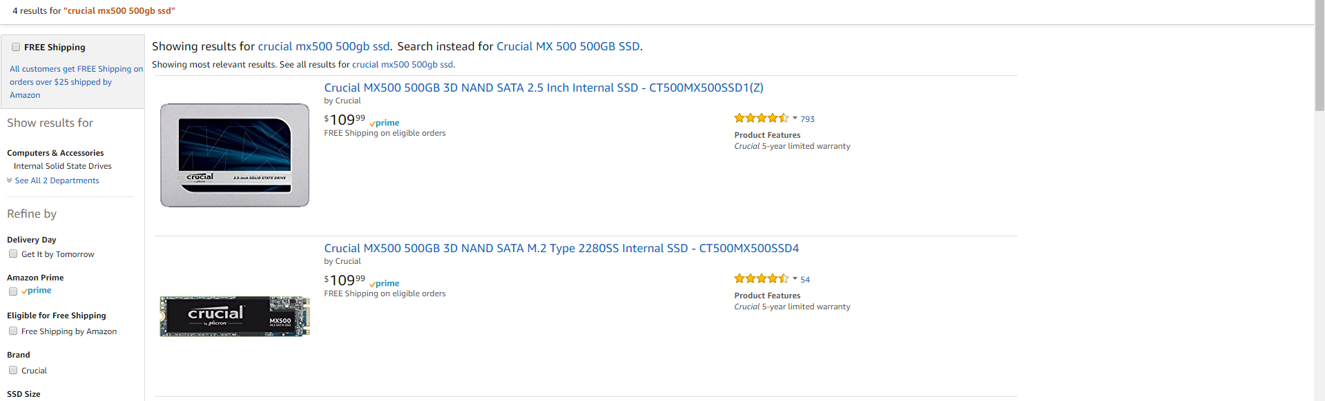The image size is (1325, 401).
Task: Select Internal Solid State Drives category
Action: coord(62,166)
